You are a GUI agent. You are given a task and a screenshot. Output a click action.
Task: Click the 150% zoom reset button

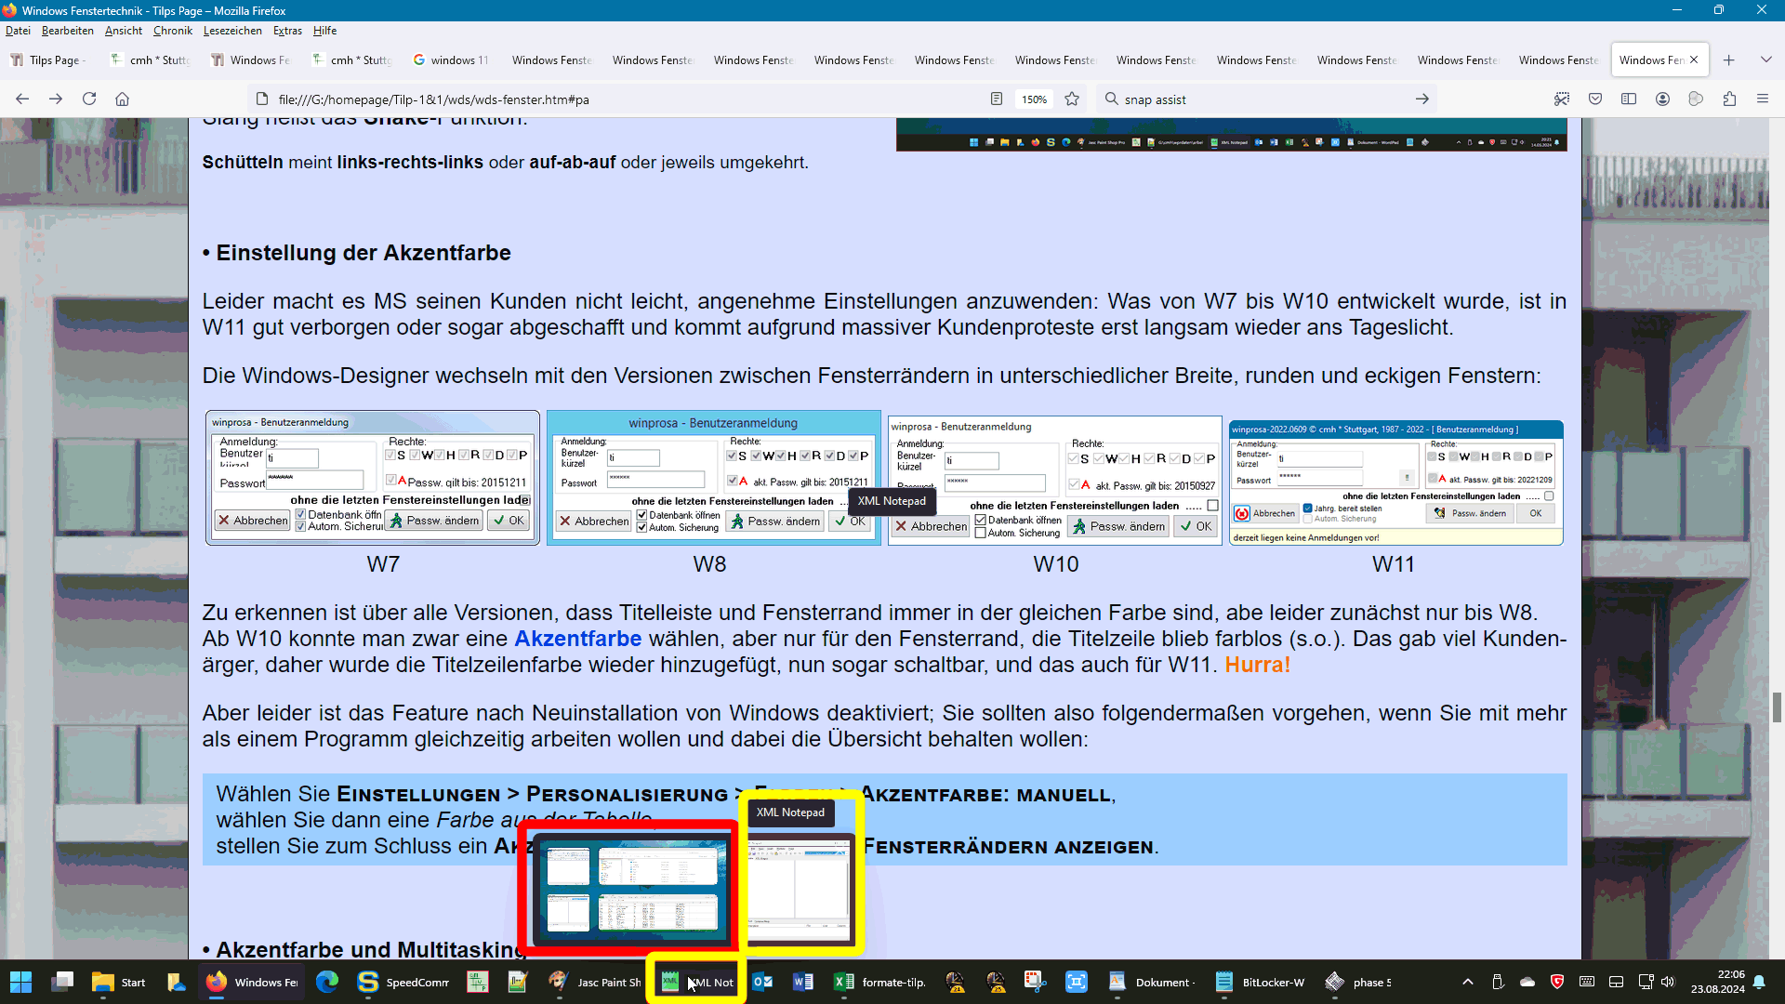[1034, 99]
